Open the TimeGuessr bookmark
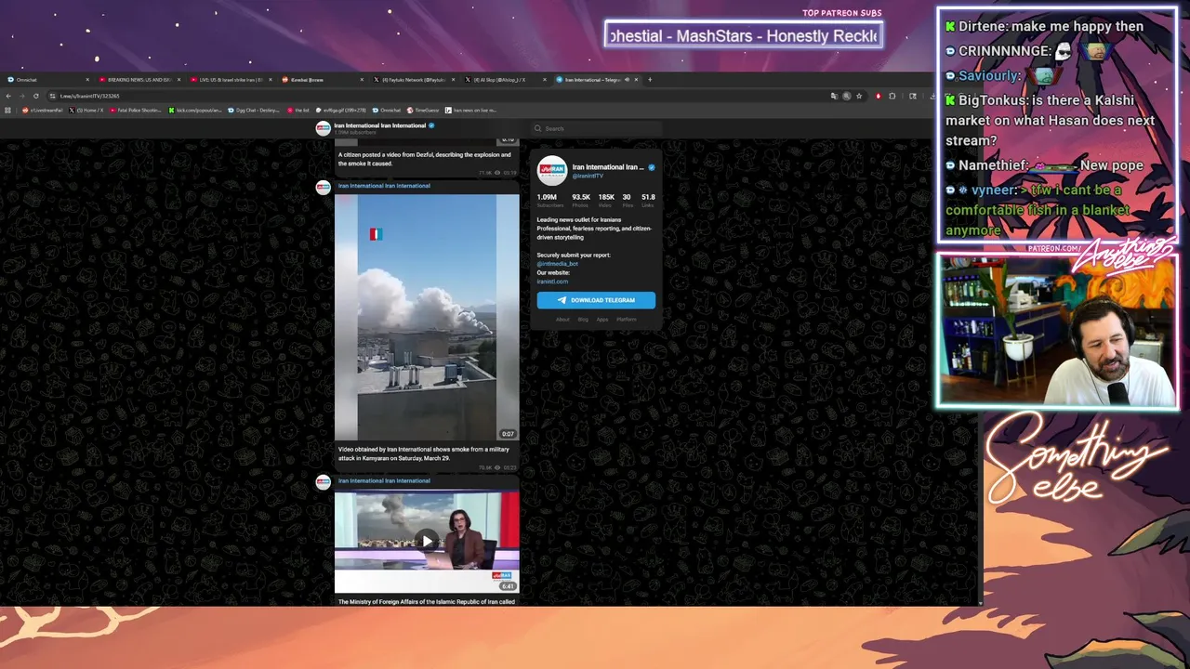Viewport: 1190px width, 669px height. [423, 110]
